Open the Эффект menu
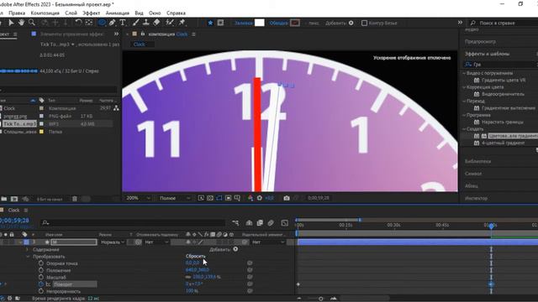538x302 pixels. click(x=92, y=13)
